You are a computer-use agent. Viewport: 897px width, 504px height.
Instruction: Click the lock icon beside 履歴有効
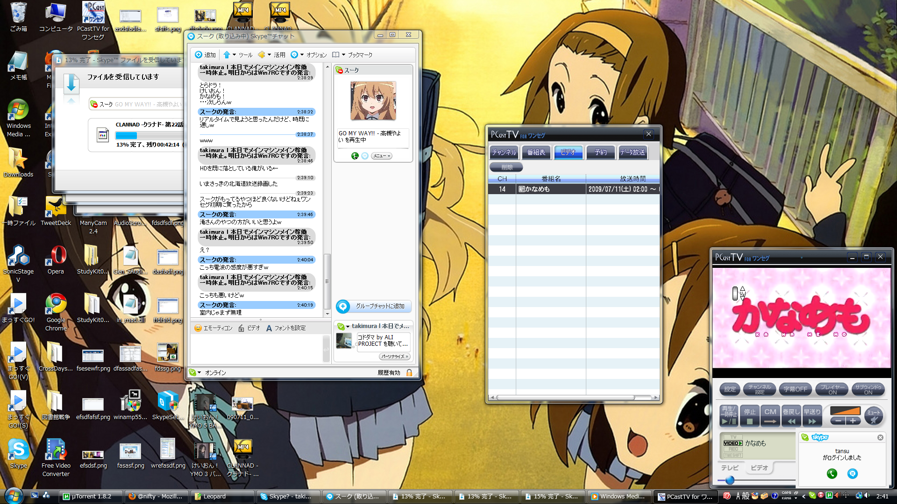click(x=409, y=372)
